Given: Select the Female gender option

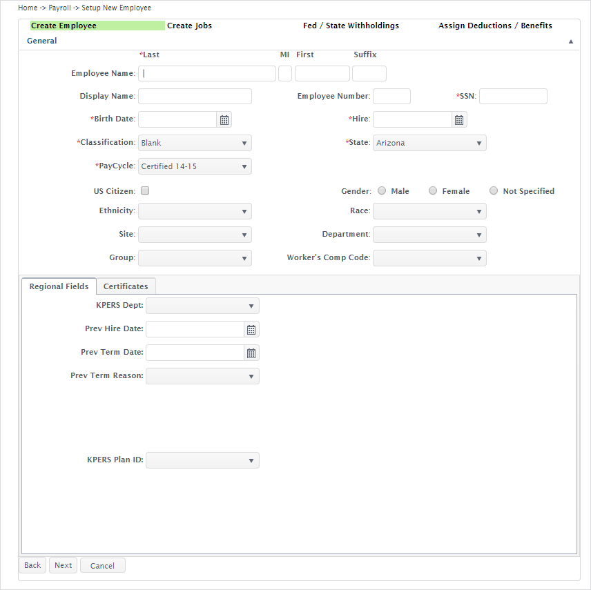Looking at the screenshot, I should (x=433, y=190).
